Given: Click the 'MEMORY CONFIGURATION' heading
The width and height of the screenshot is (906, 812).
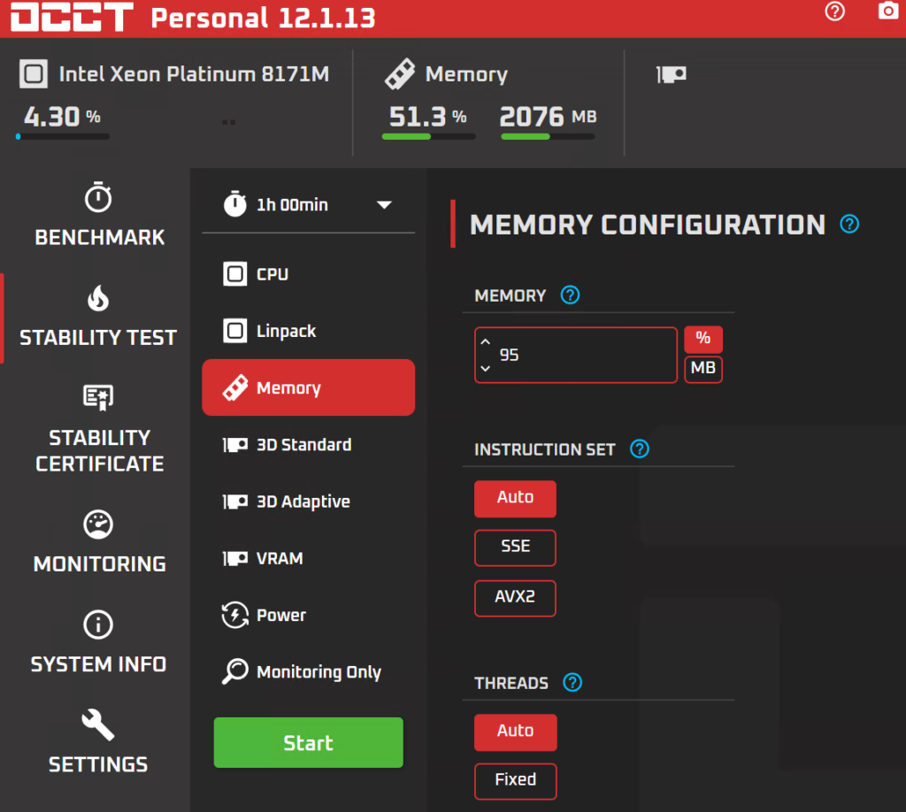Looking at the screenshot, I should click(647, 224).
